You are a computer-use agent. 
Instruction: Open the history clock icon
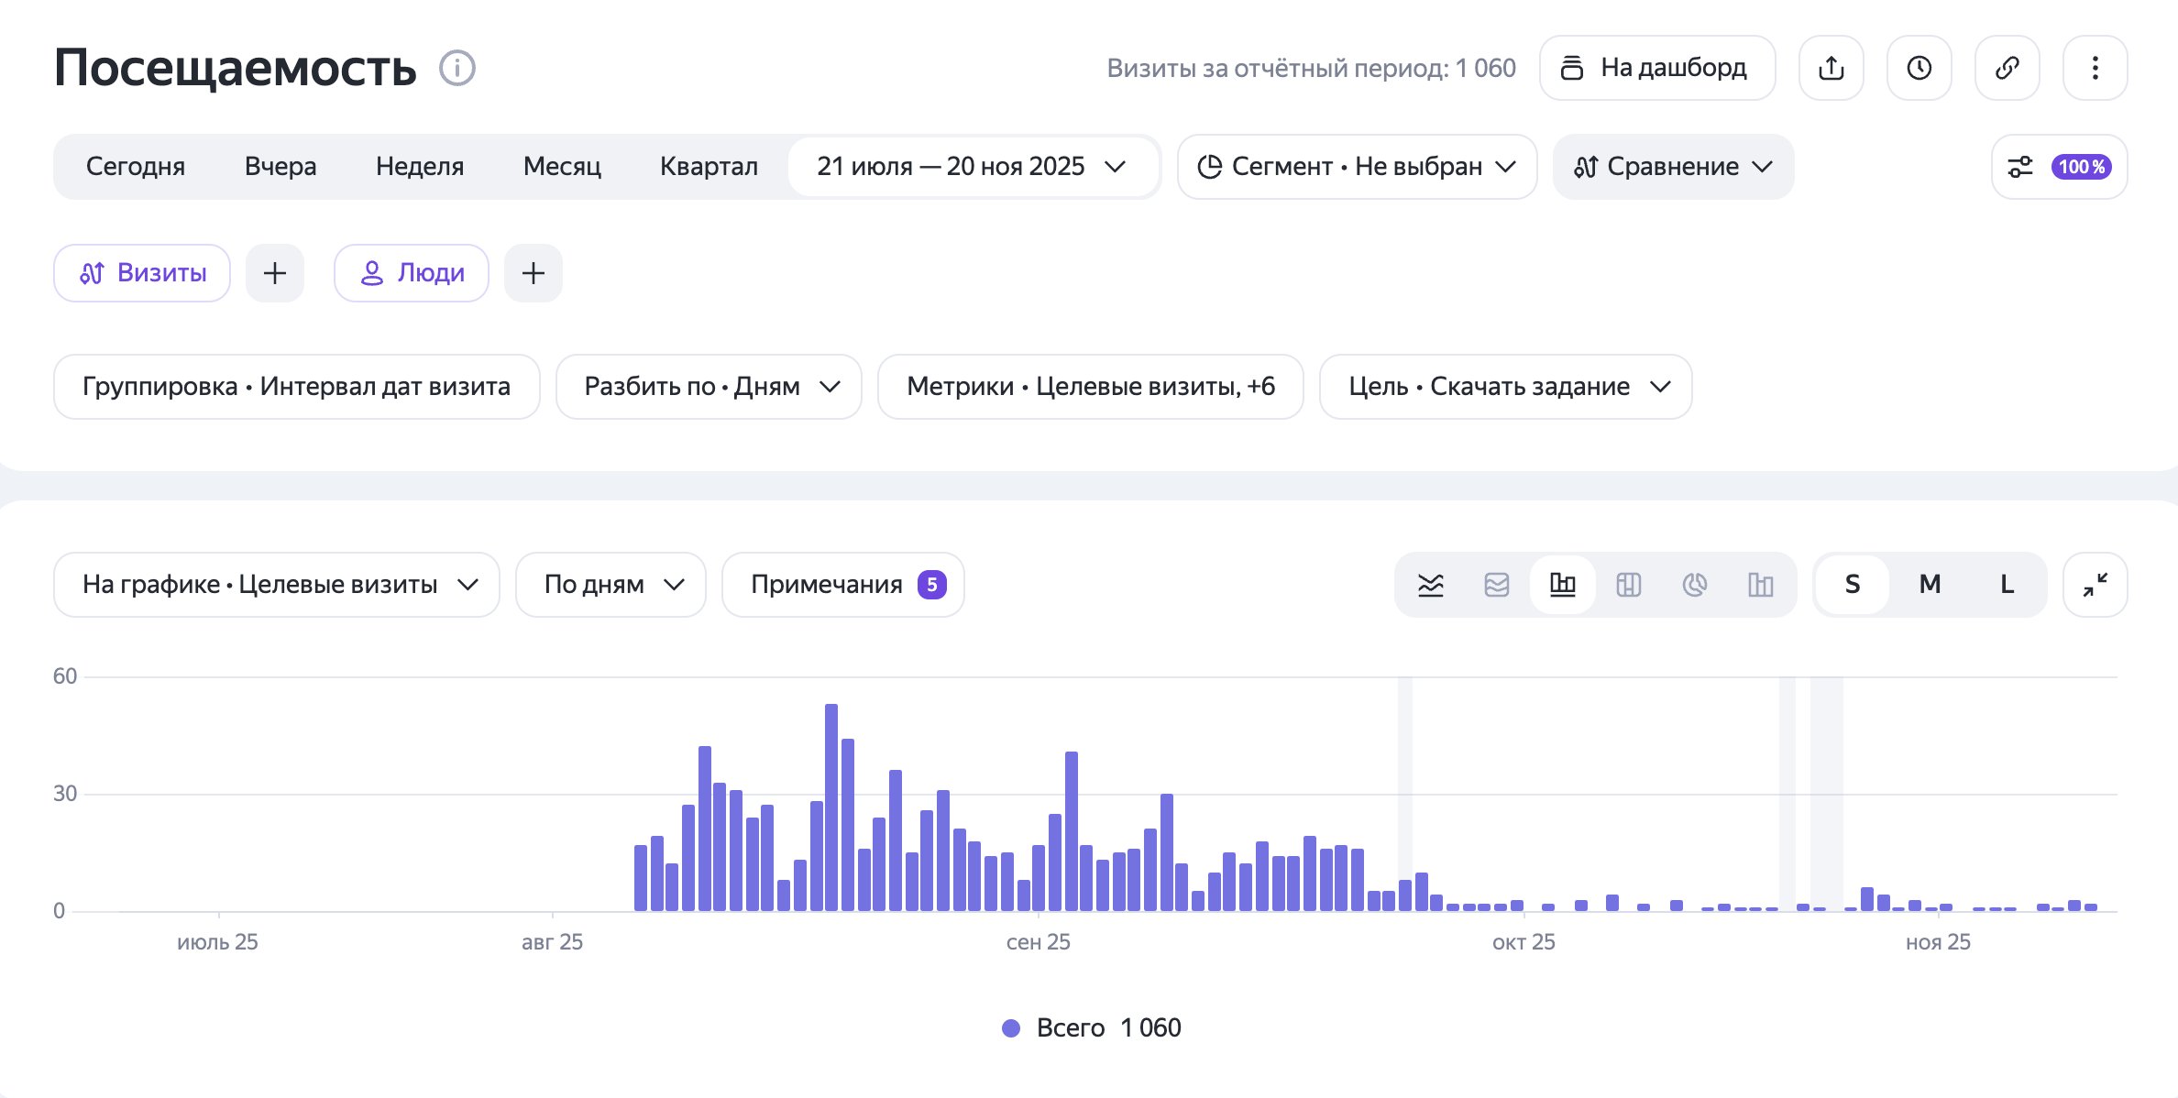[x=1919, y=68]
